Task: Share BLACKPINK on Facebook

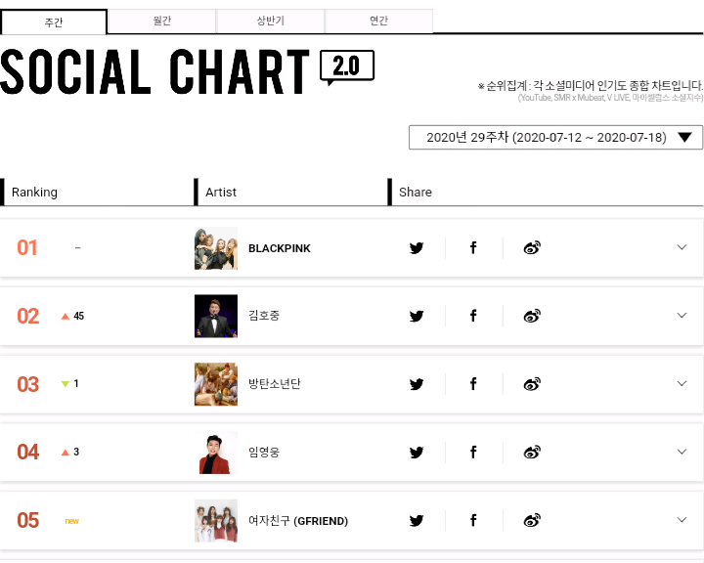Action: point(473,248)
